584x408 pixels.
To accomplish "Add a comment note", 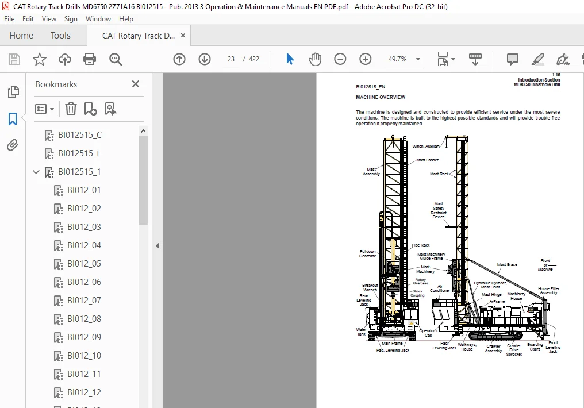I will coord(513,59).
